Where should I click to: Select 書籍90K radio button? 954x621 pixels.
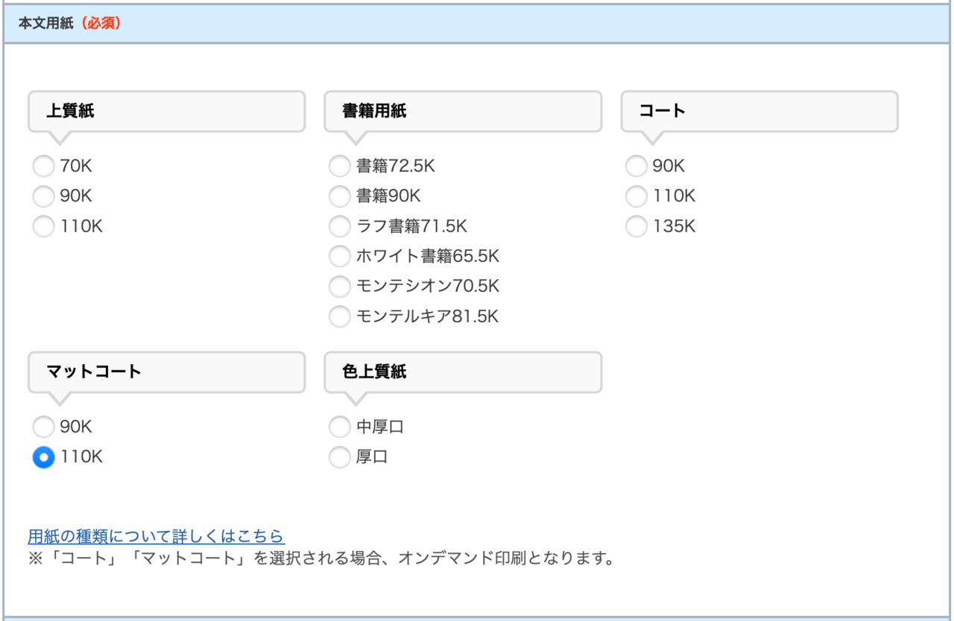point(339,197)
